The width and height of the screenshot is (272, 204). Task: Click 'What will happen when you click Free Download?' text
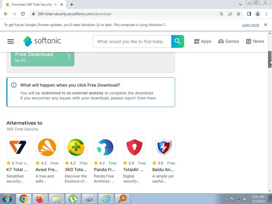pos(70,85)
